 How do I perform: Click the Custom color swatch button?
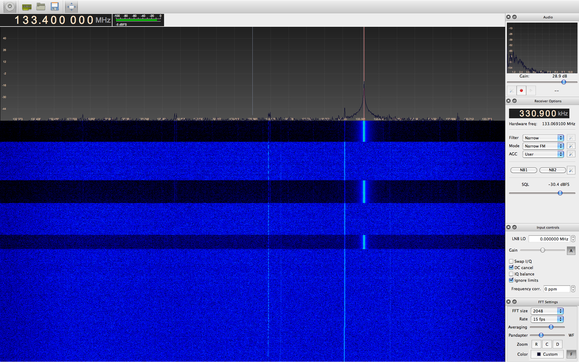(x=547, y=354)
